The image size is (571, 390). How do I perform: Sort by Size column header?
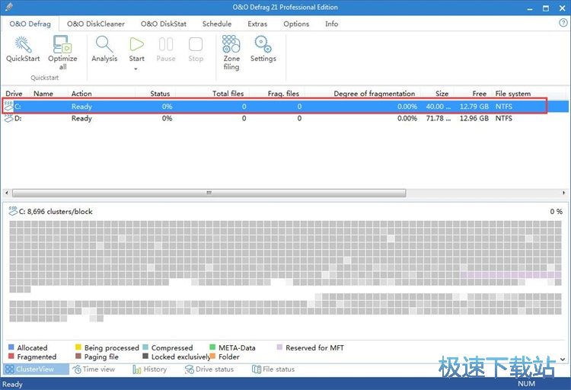tap(442, 94)
